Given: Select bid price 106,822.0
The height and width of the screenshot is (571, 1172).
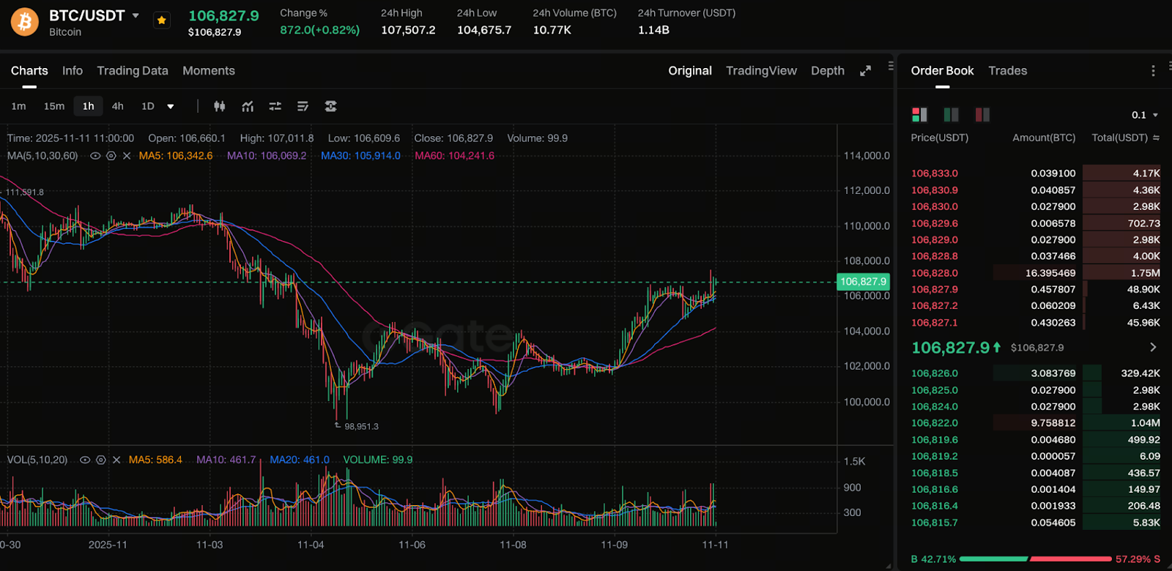Looking at the screenshot, I should pyautogui.click(x=935, y=423).
